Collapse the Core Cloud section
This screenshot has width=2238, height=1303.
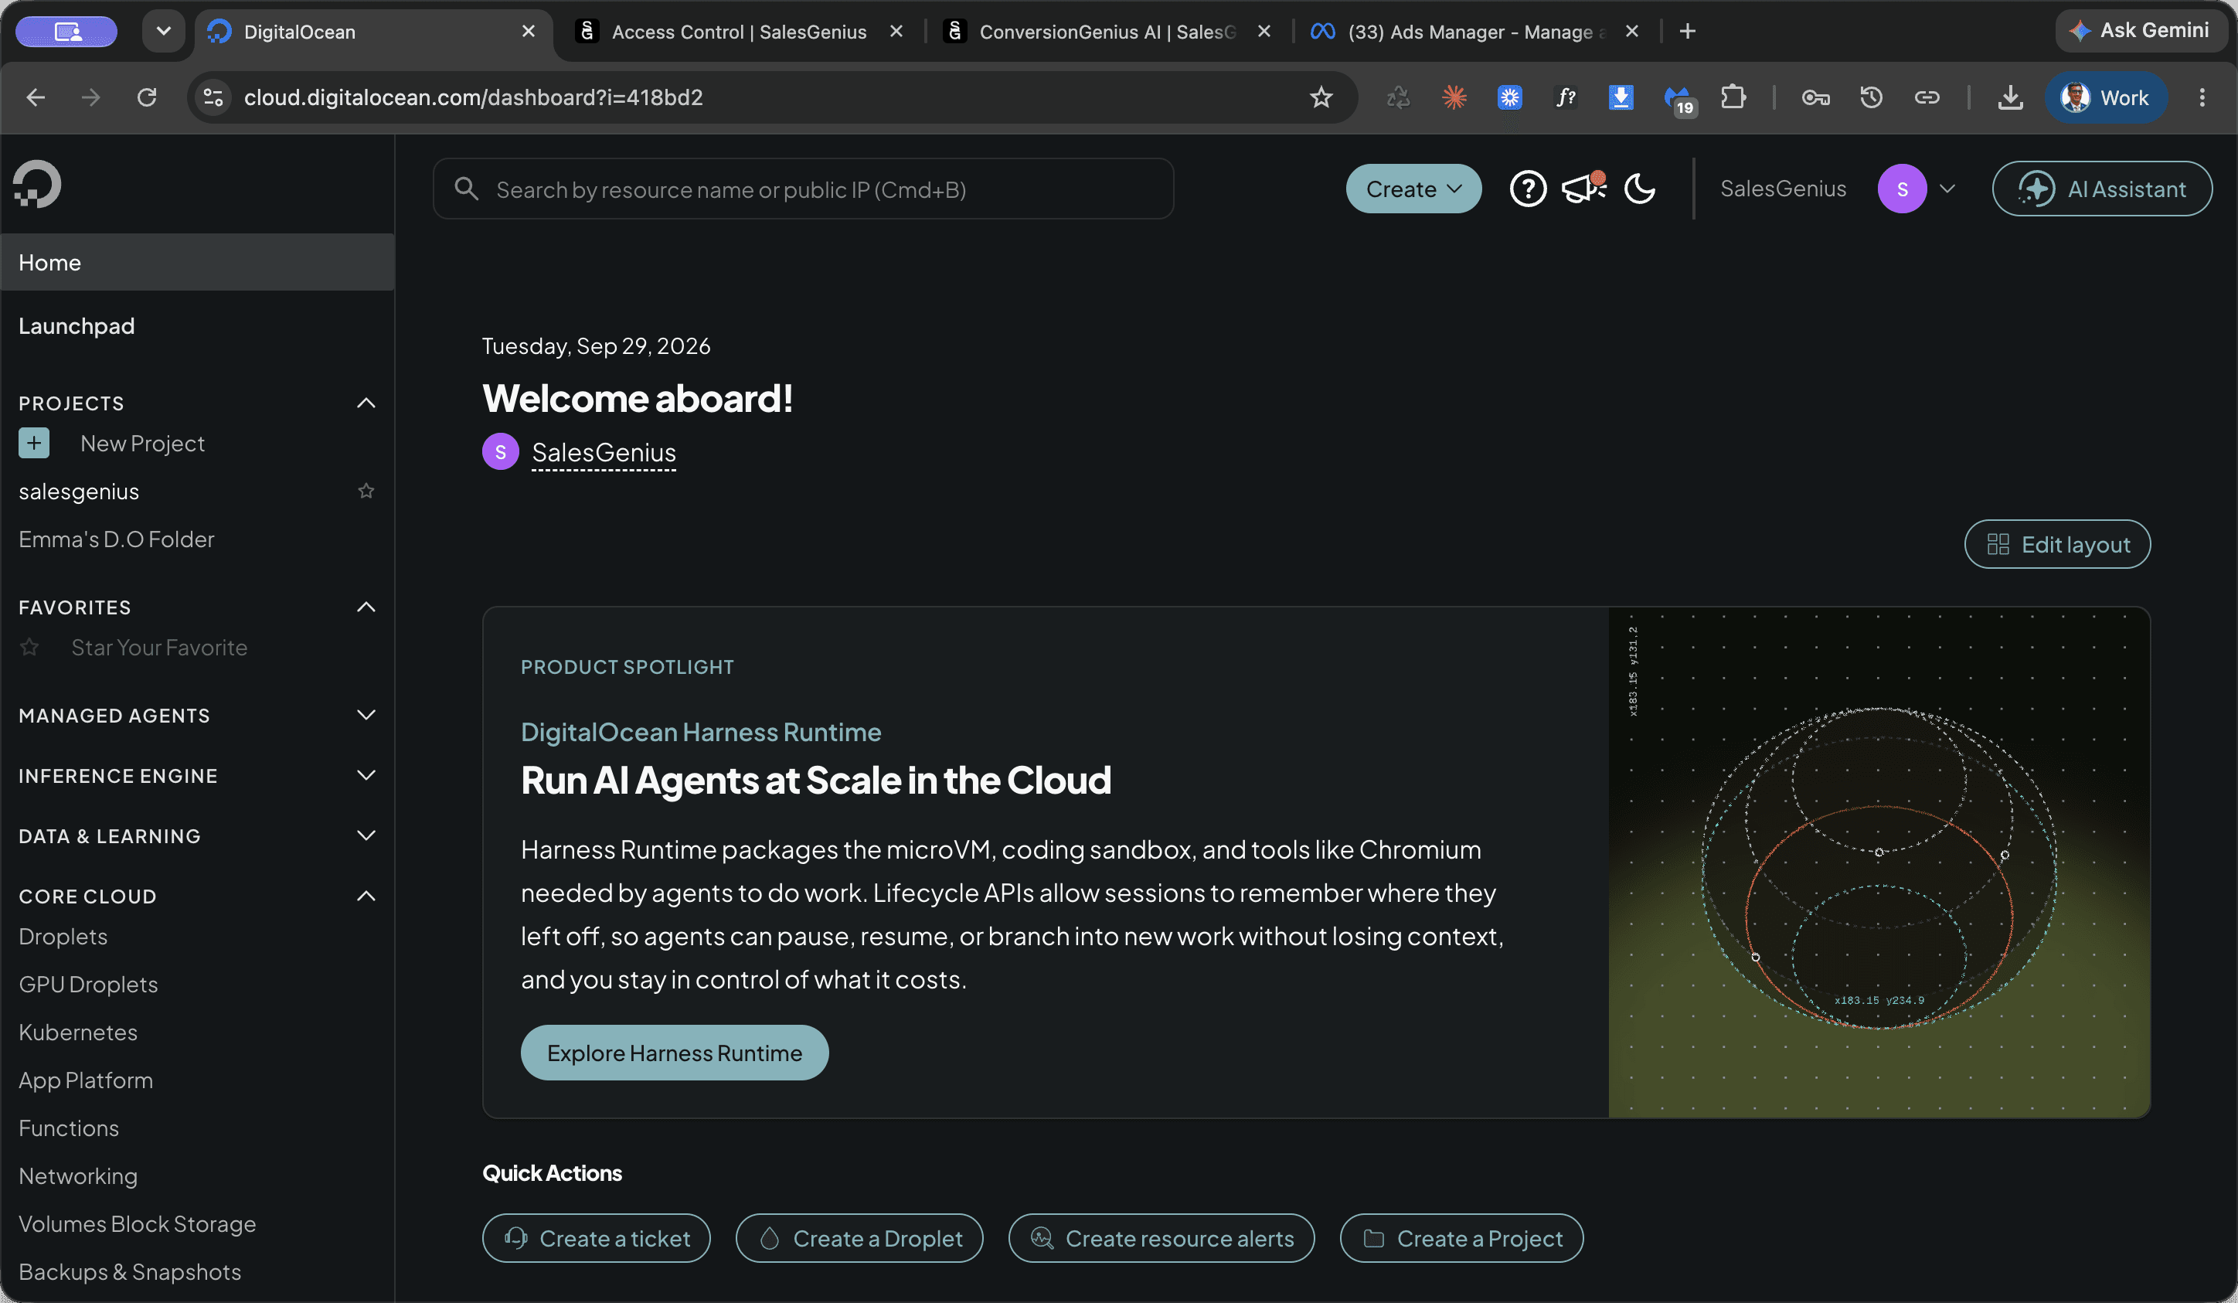(x=366, y=896)
